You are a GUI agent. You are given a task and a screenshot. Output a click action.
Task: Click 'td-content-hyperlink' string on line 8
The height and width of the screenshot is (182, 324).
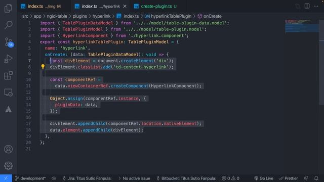pos(141,67)
